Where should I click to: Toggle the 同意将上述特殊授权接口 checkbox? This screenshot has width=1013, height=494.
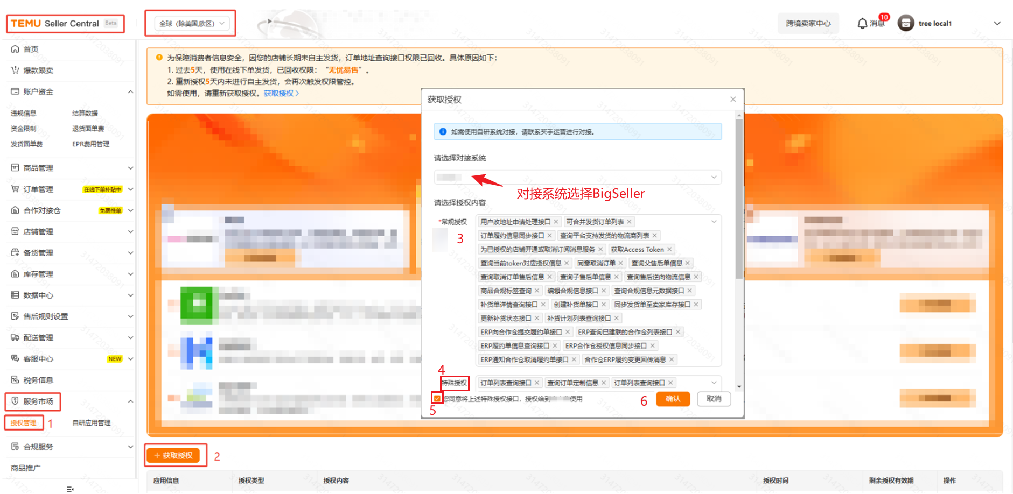[x=437, y=399]
